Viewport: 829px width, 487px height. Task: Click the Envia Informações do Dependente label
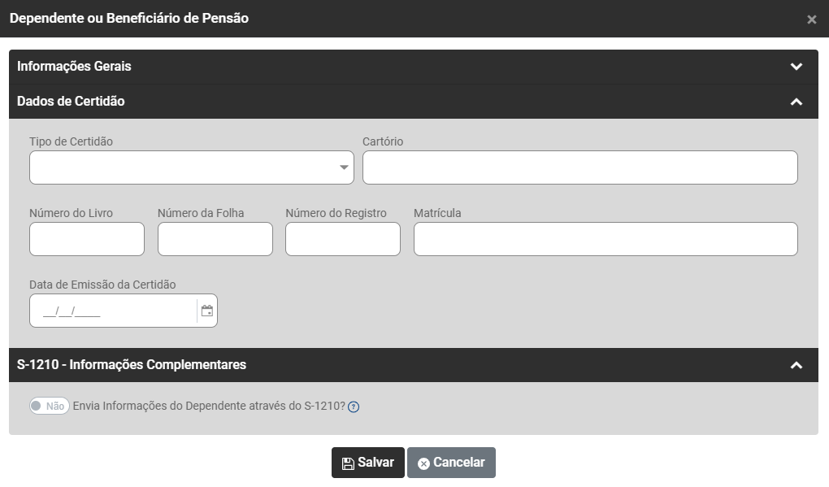[209, 407]
